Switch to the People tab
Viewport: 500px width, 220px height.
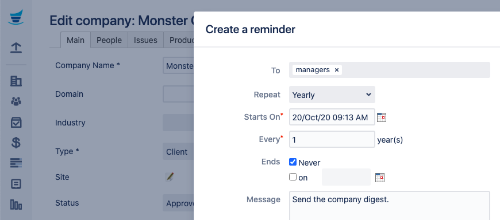click(x=109, y=40)
